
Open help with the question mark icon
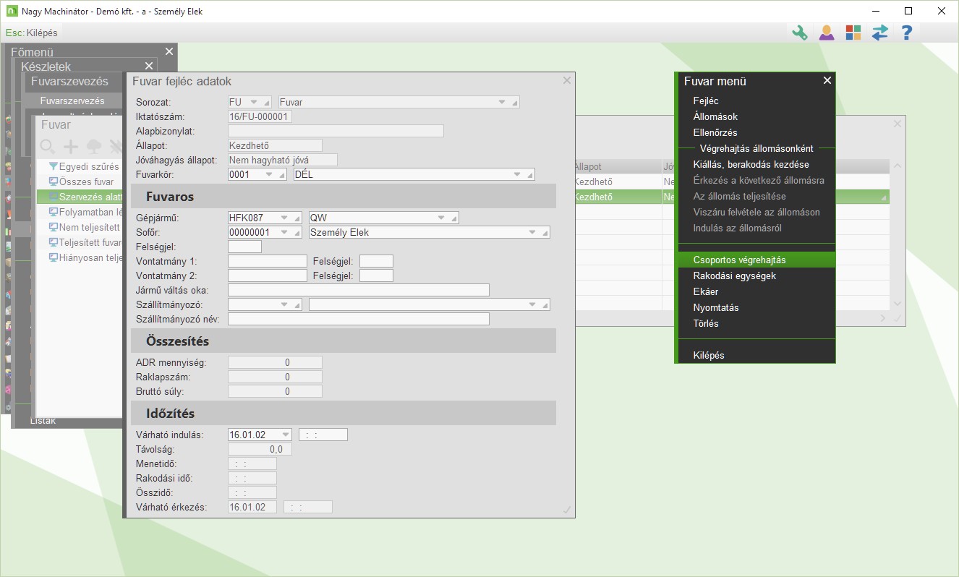906,33
